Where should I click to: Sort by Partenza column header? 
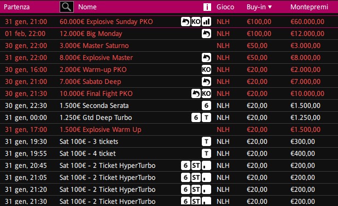(x=16, y=7)
